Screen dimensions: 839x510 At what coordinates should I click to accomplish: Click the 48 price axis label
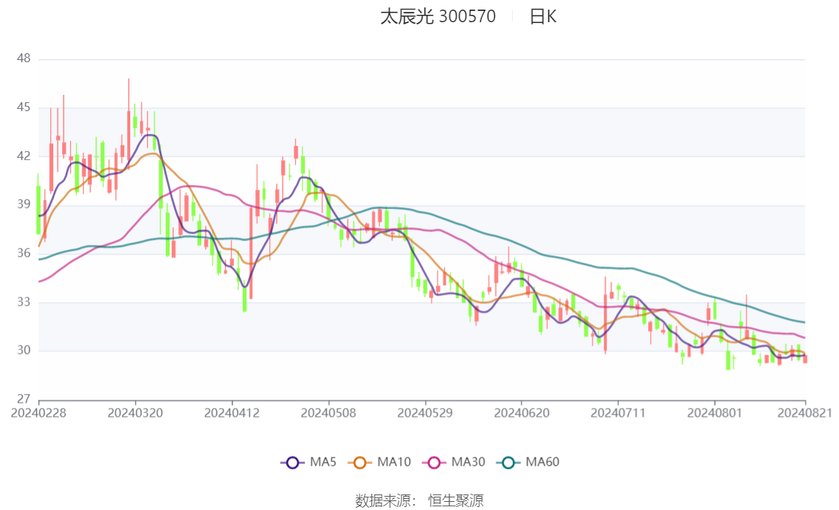tap(24, 58)
